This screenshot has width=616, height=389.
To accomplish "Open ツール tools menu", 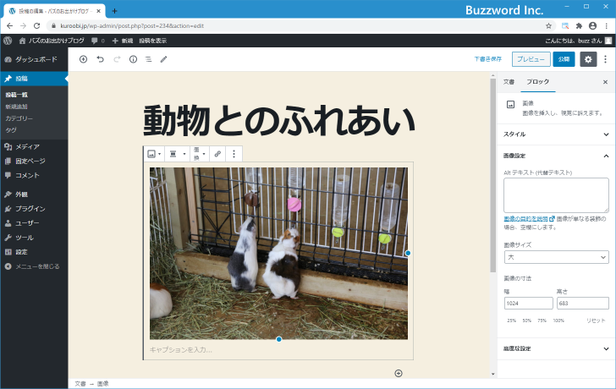I will pyautogui.click(x=34, y=238).
